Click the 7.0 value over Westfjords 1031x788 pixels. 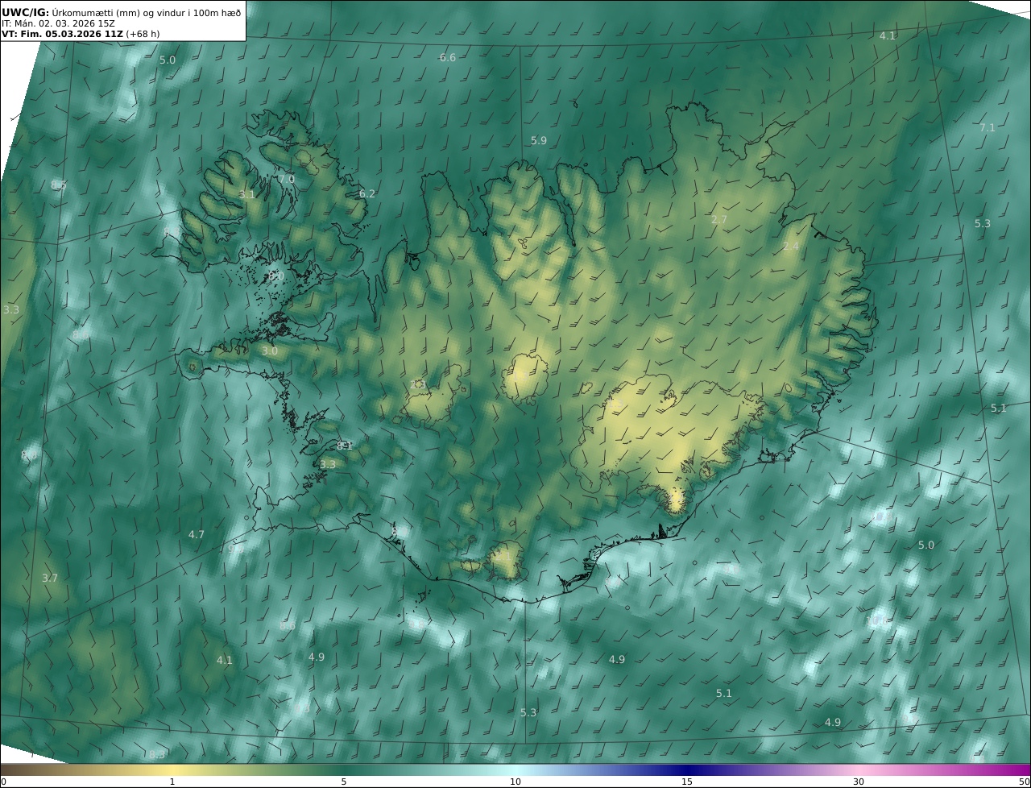pyautogui.click(x=287, y=179)
